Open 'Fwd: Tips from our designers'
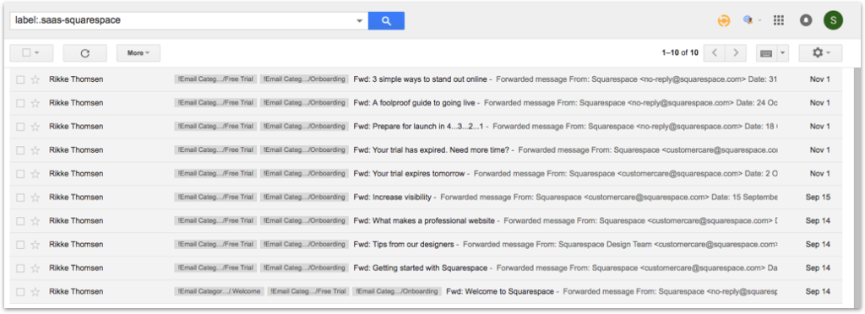Screen dimensions: 865x314 pos(403,245)
